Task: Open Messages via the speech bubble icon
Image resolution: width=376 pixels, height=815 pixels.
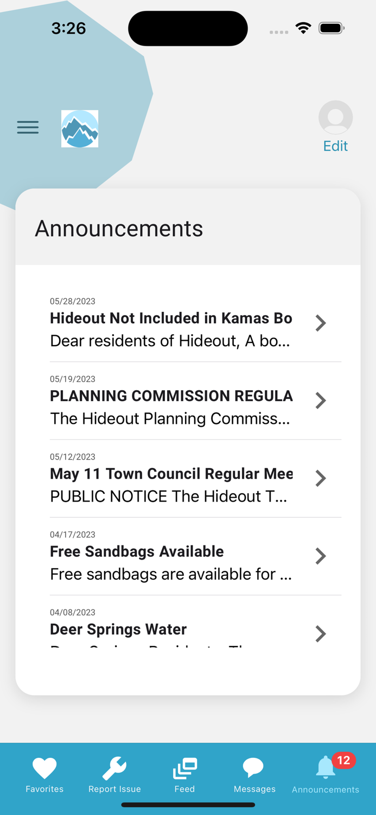Action: pos(254,768)
